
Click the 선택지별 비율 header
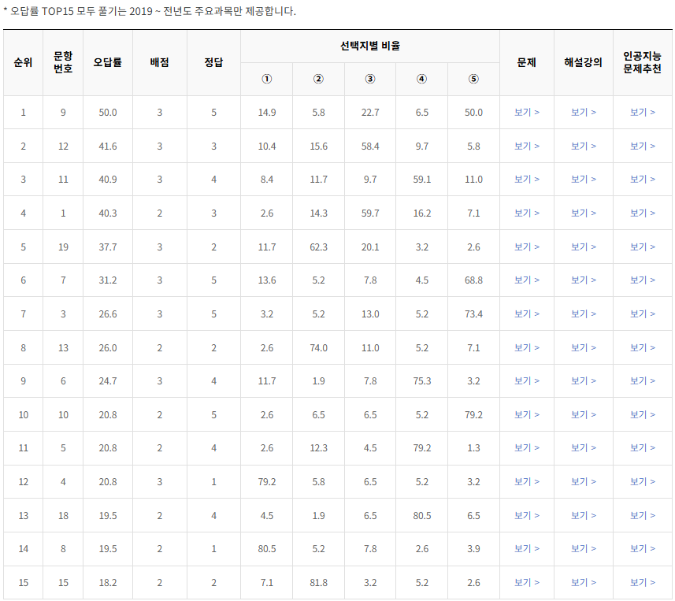369,44
